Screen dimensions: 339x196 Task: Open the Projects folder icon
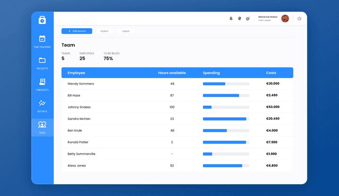[42, 60]
